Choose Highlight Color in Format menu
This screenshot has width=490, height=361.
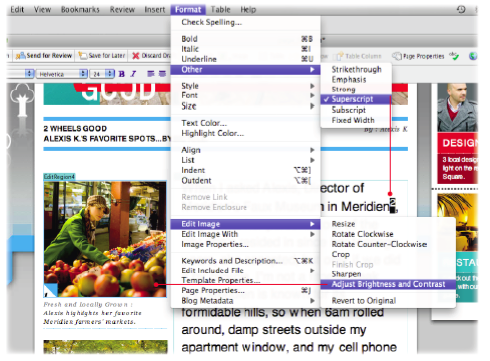click(x=245, y=133)
